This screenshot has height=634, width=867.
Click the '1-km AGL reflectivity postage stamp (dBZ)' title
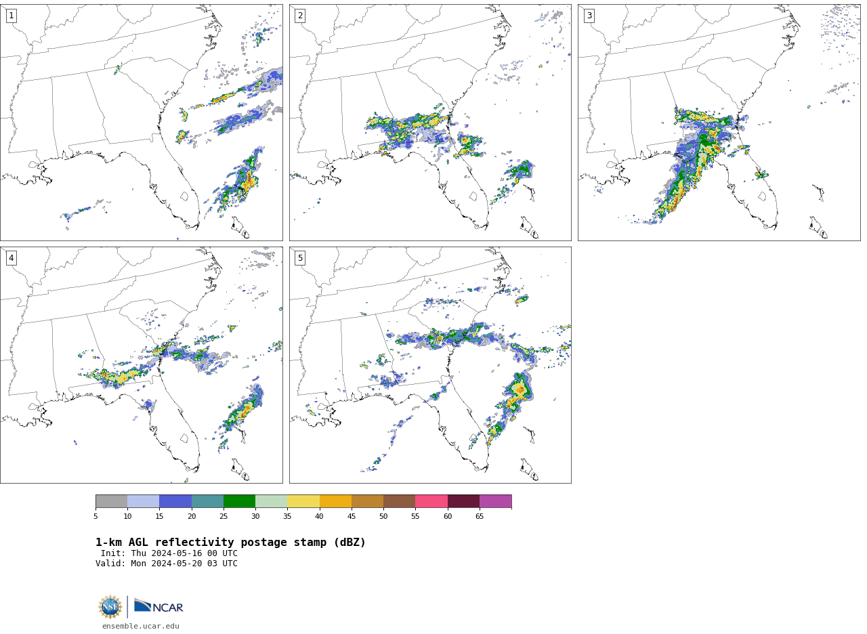(230, 543)
